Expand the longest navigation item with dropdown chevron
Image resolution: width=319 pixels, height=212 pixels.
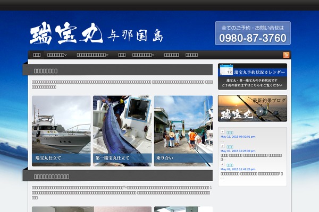point(93,55)
